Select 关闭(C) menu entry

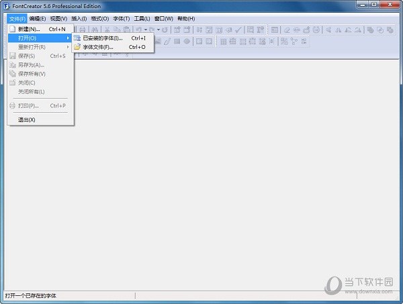click(x=40, y=83)
